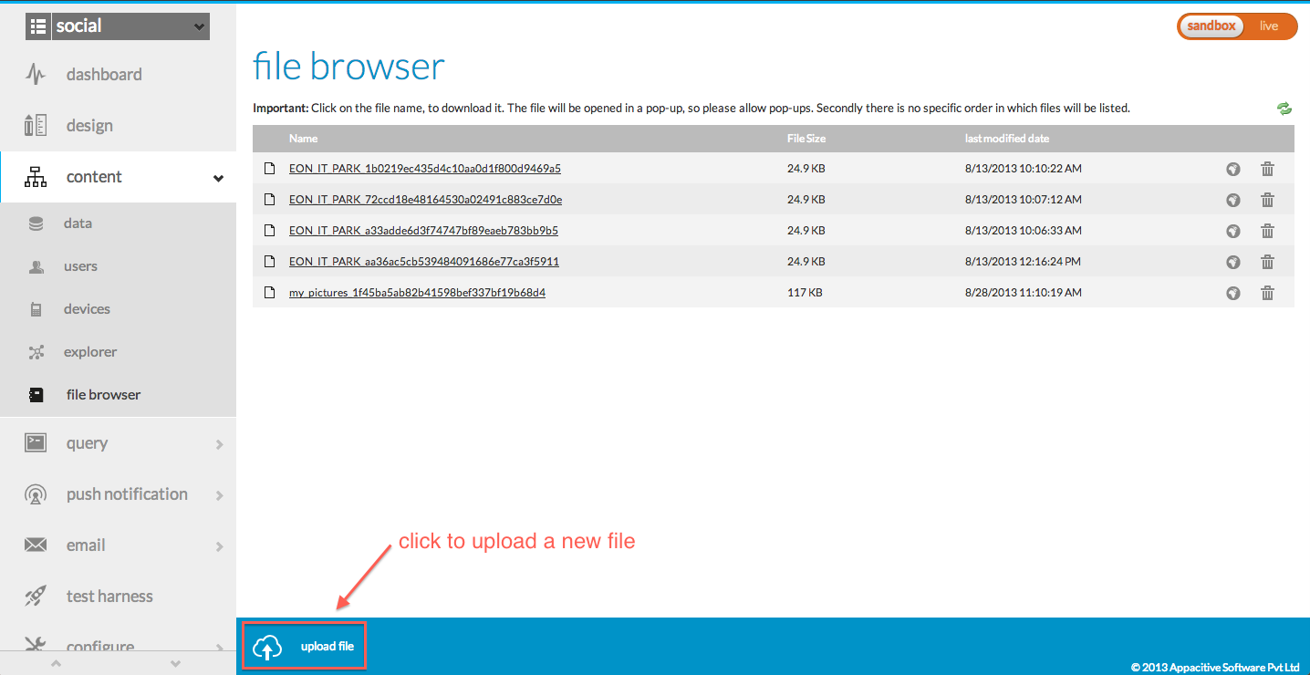
Task: Delete my_pictures file via trash icon
Action: [x=1267, y=293]
